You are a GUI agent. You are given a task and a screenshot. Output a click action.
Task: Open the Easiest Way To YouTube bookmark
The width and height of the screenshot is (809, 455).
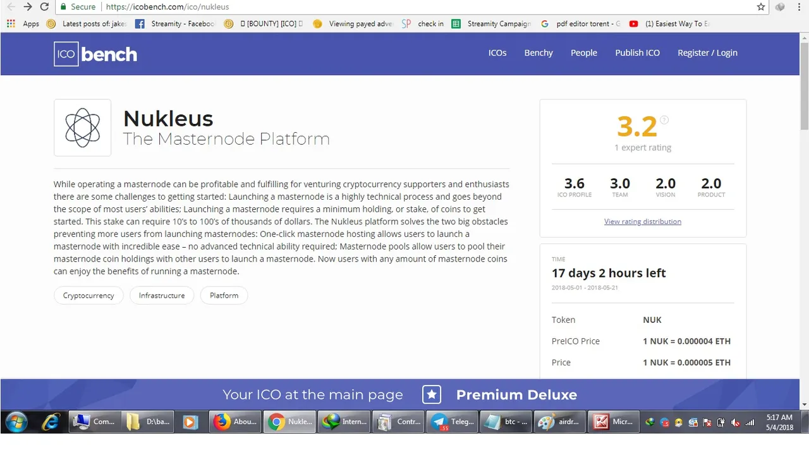[x=670, y=23]
